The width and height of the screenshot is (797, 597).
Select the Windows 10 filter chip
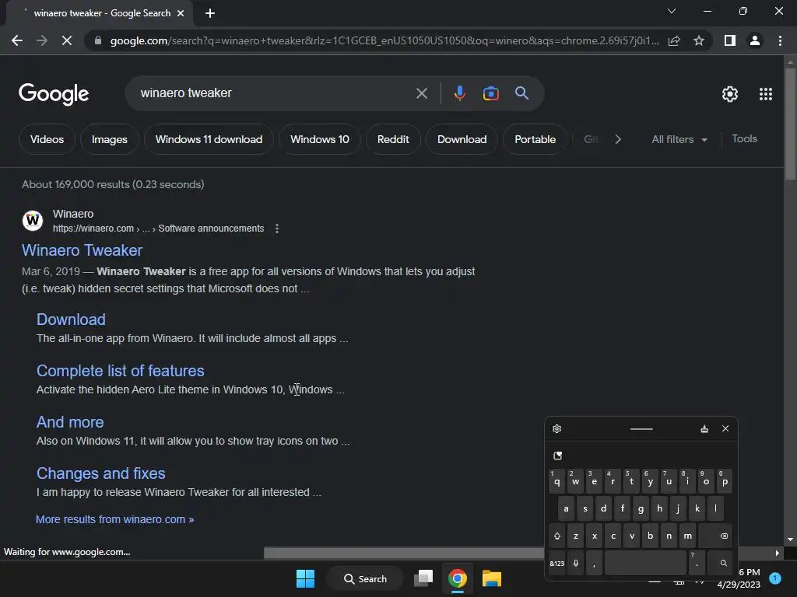[320, 139]
